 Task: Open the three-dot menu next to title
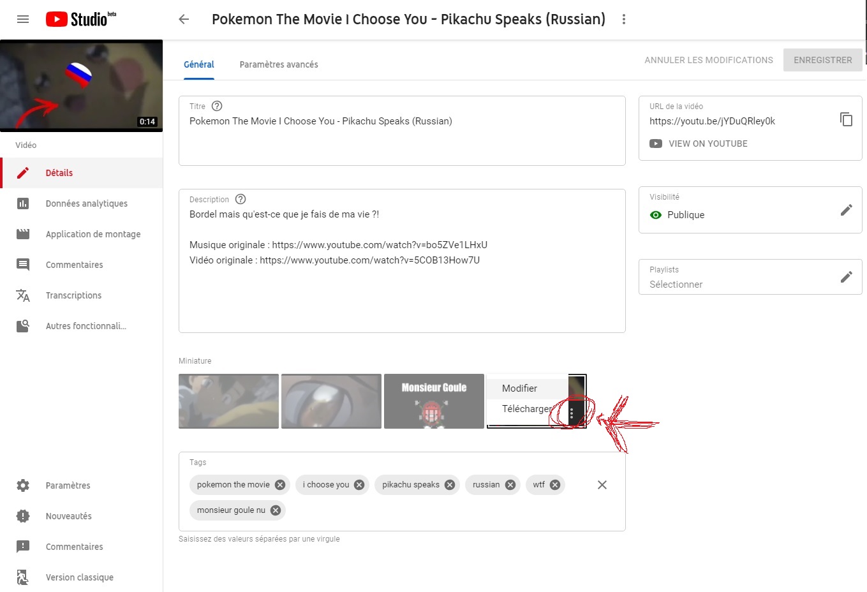(623, 19)
